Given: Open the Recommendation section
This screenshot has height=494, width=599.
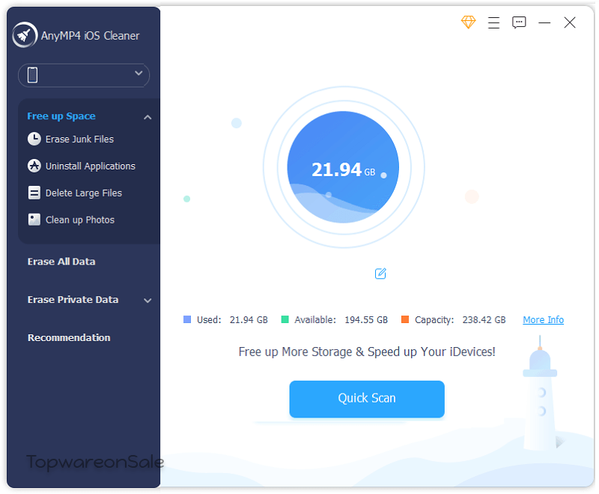Looking at the screenshot, I should 69,337.
